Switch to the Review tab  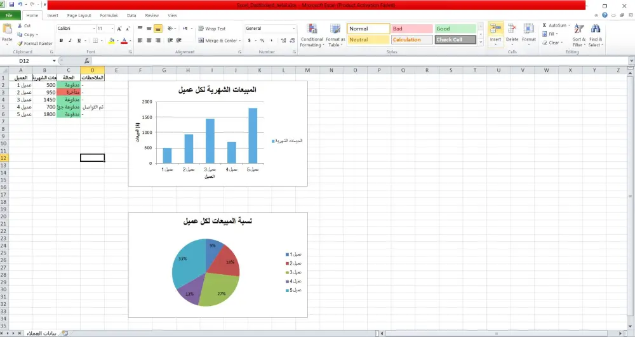[152, 15]
